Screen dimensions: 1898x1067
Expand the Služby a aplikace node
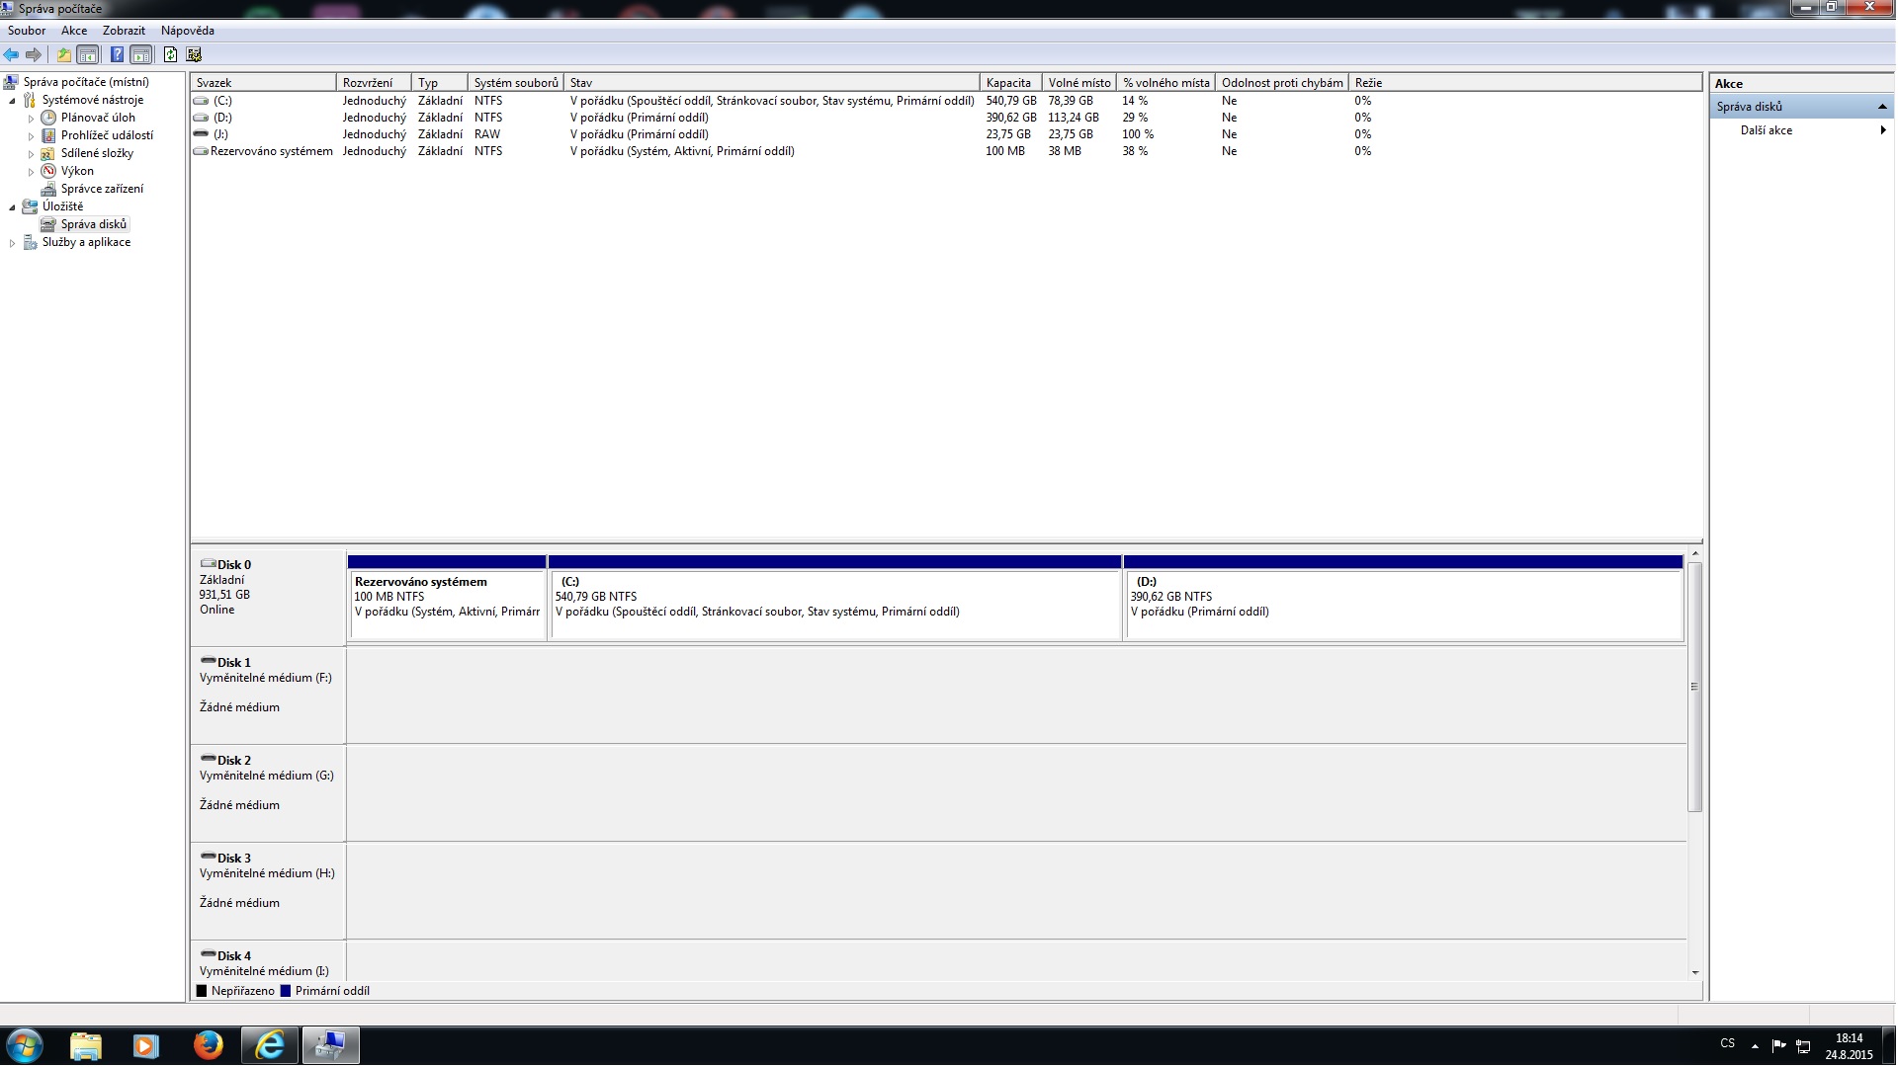click(x=13, y=243)
